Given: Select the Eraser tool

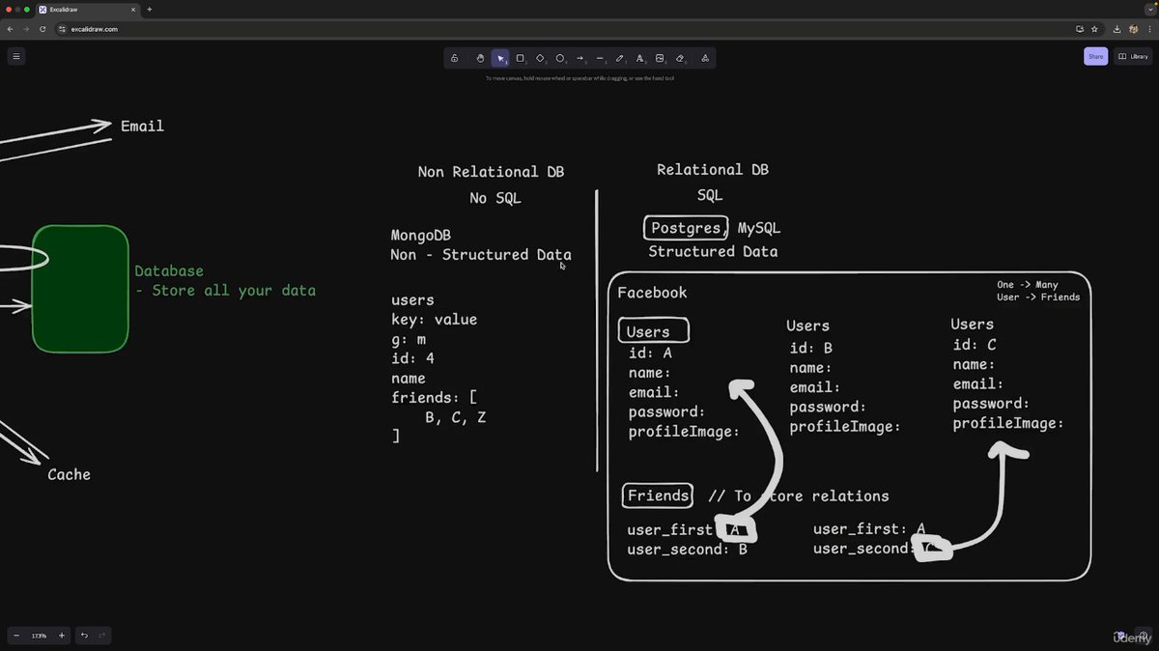Looking at the screenshot, I should point(680,58).
